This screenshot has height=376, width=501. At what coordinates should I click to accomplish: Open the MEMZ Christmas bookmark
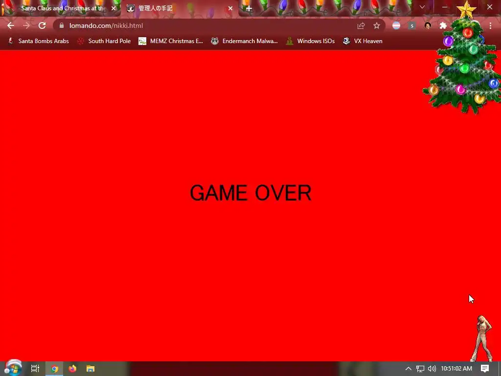coord(171,41)
